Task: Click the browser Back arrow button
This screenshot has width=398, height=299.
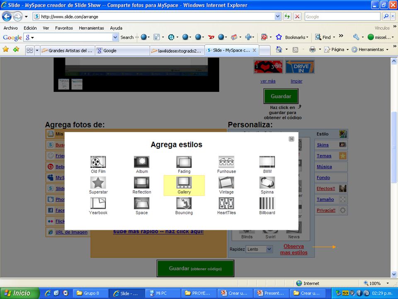Action: (x=7, y=17)
